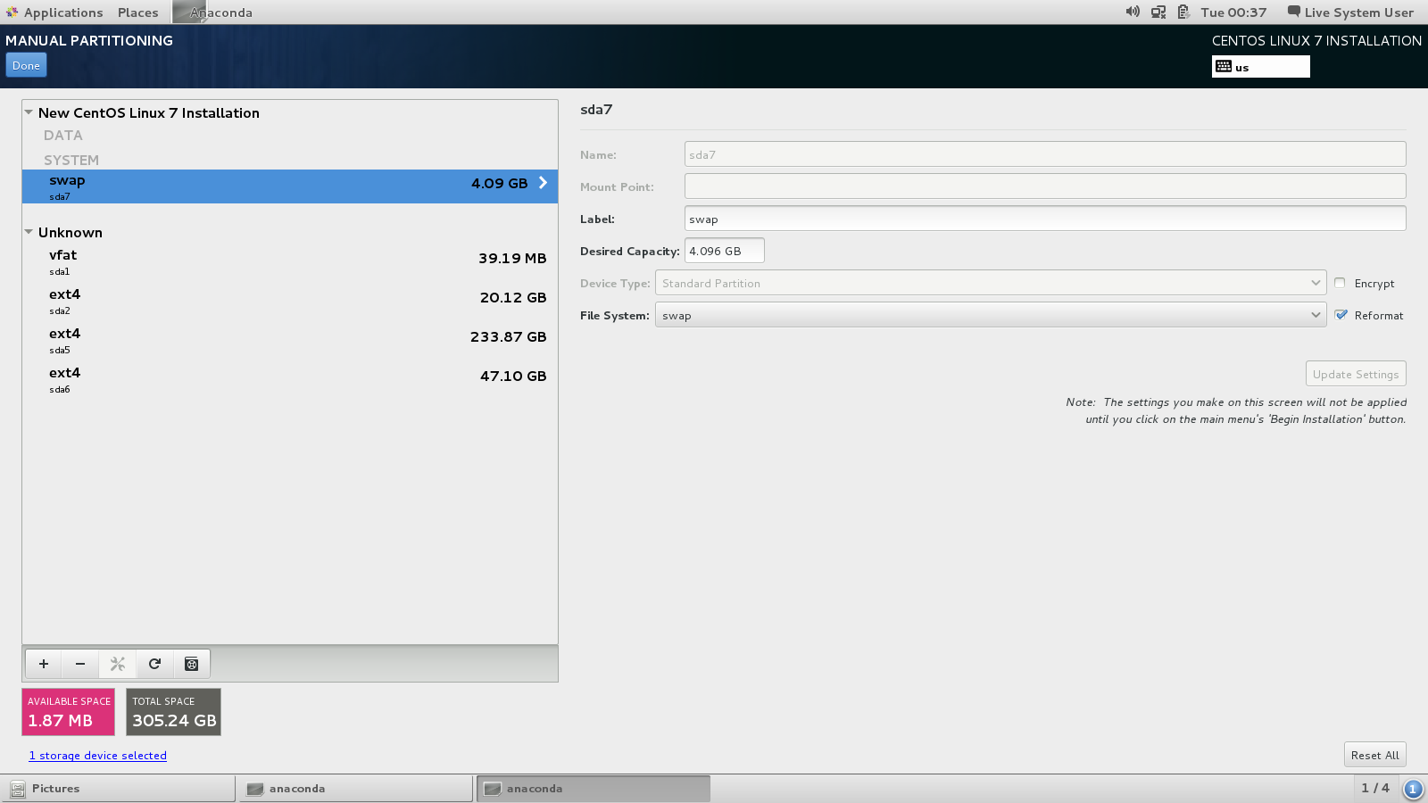Select the ext4 sda2 partition
1428x803 pixels.
[290, 301]
